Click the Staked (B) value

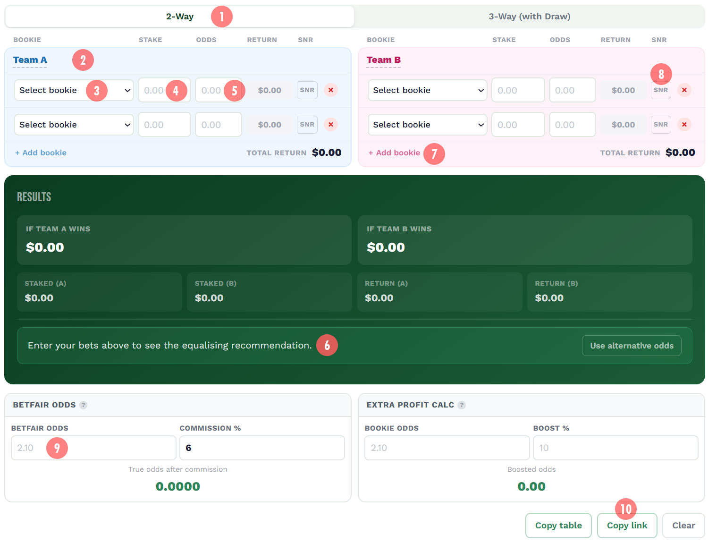click(x=209, y=298)
